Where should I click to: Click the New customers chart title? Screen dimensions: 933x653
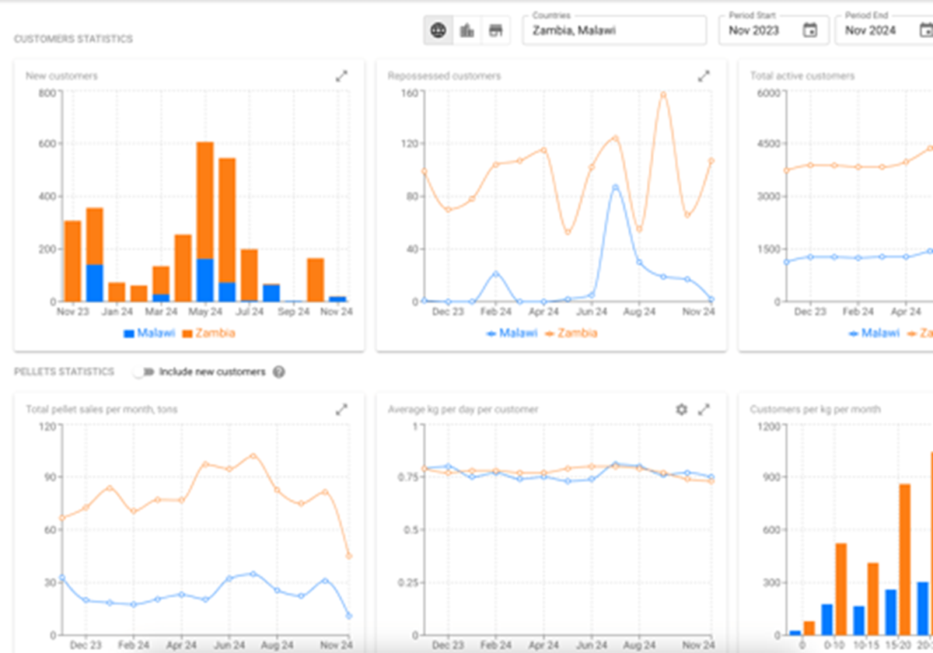tap(61, 76)
